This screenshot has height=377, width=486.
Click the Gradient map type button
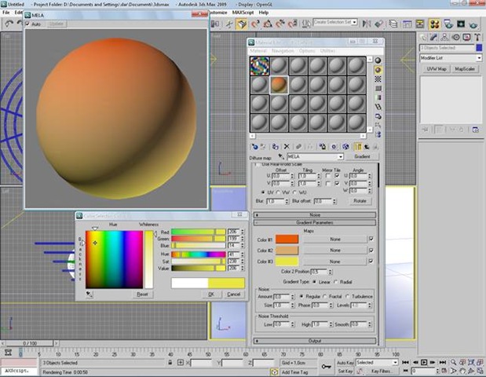362,157
